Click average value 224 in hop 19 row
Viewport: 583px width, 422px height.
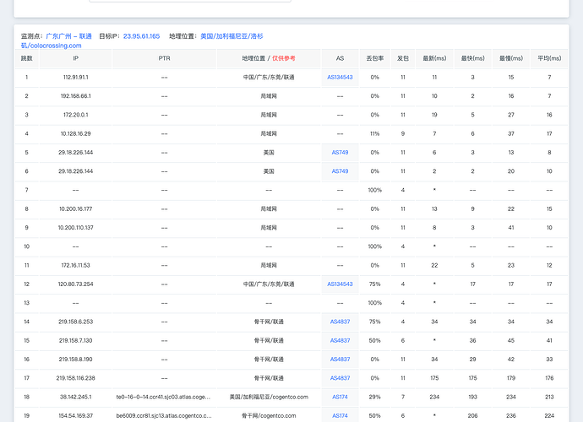[x=549, y=416]
